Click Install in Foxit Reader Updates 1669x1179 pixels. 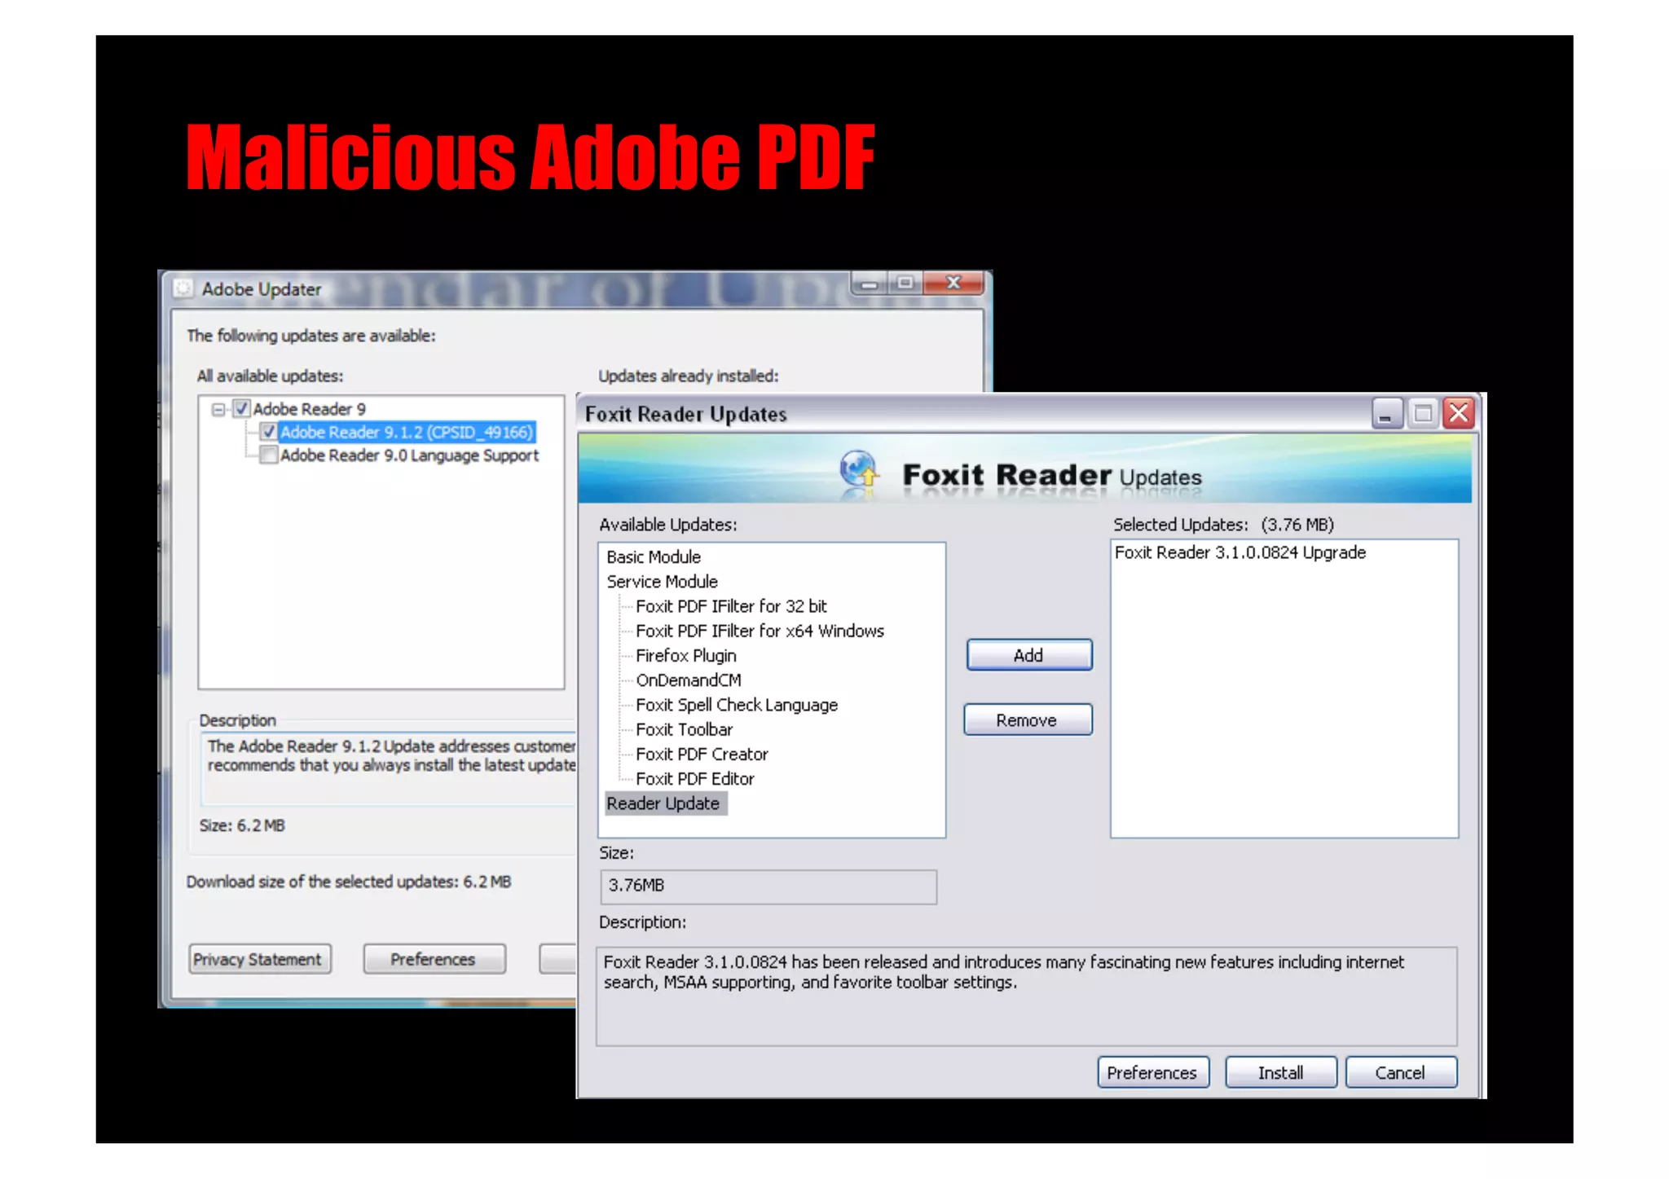1280,1072
